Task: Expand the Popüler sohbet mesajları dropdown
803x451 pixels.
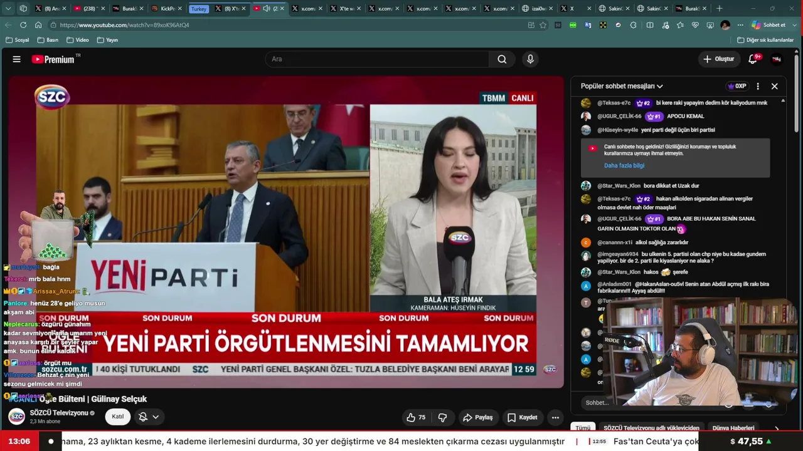Action: point(622,86)
